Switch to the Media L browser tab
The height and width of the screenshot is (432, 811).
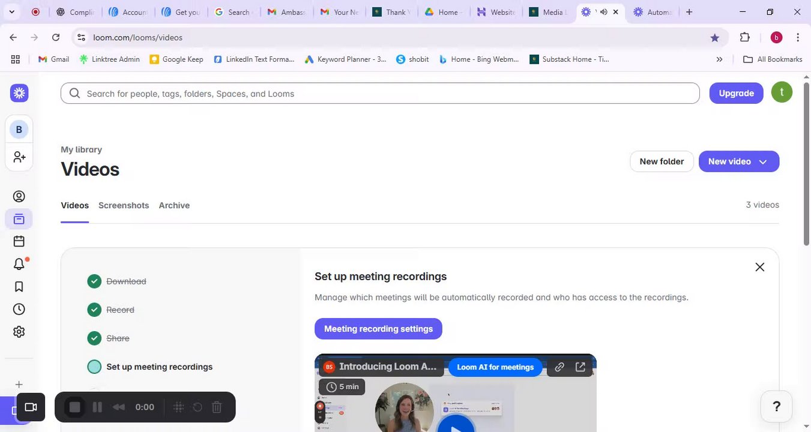click(549, 12)
